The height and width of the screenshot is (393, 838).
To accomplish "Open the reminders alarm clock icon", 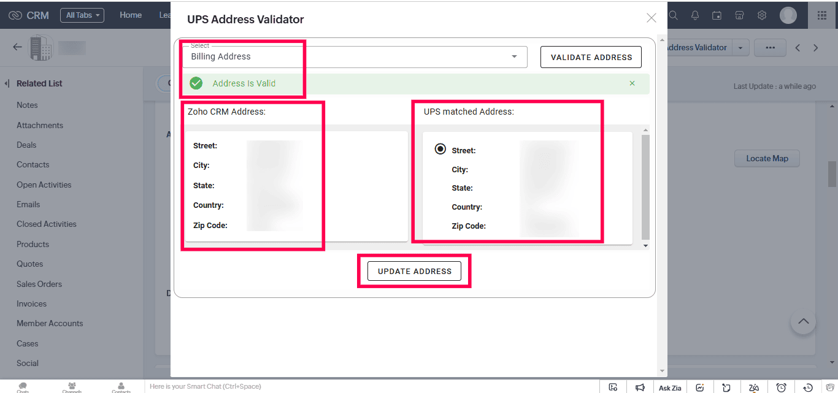I will (x=781, y=387).
